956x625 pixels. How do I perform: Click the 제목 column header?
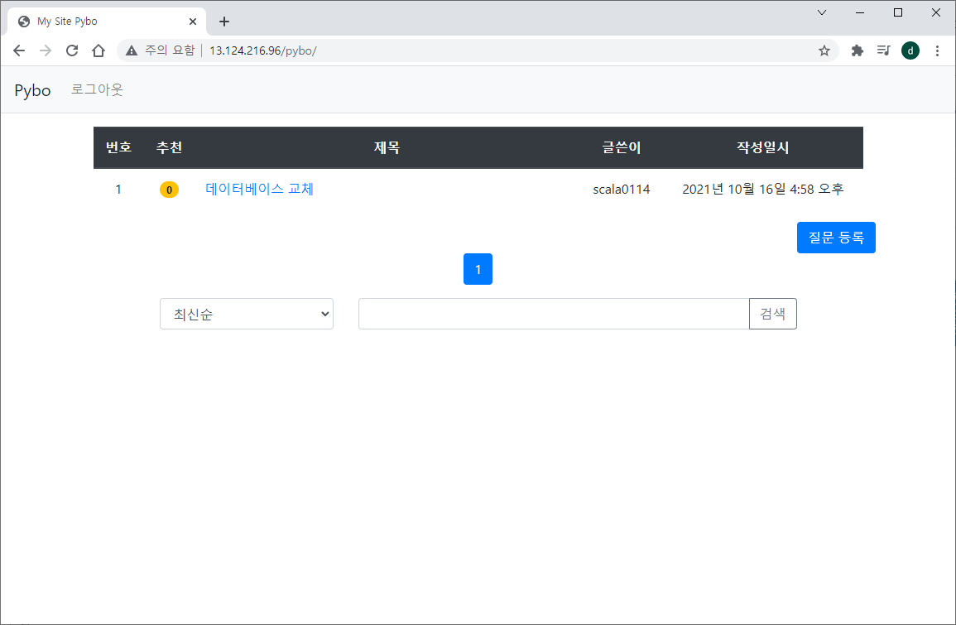(x=387, y=147)
